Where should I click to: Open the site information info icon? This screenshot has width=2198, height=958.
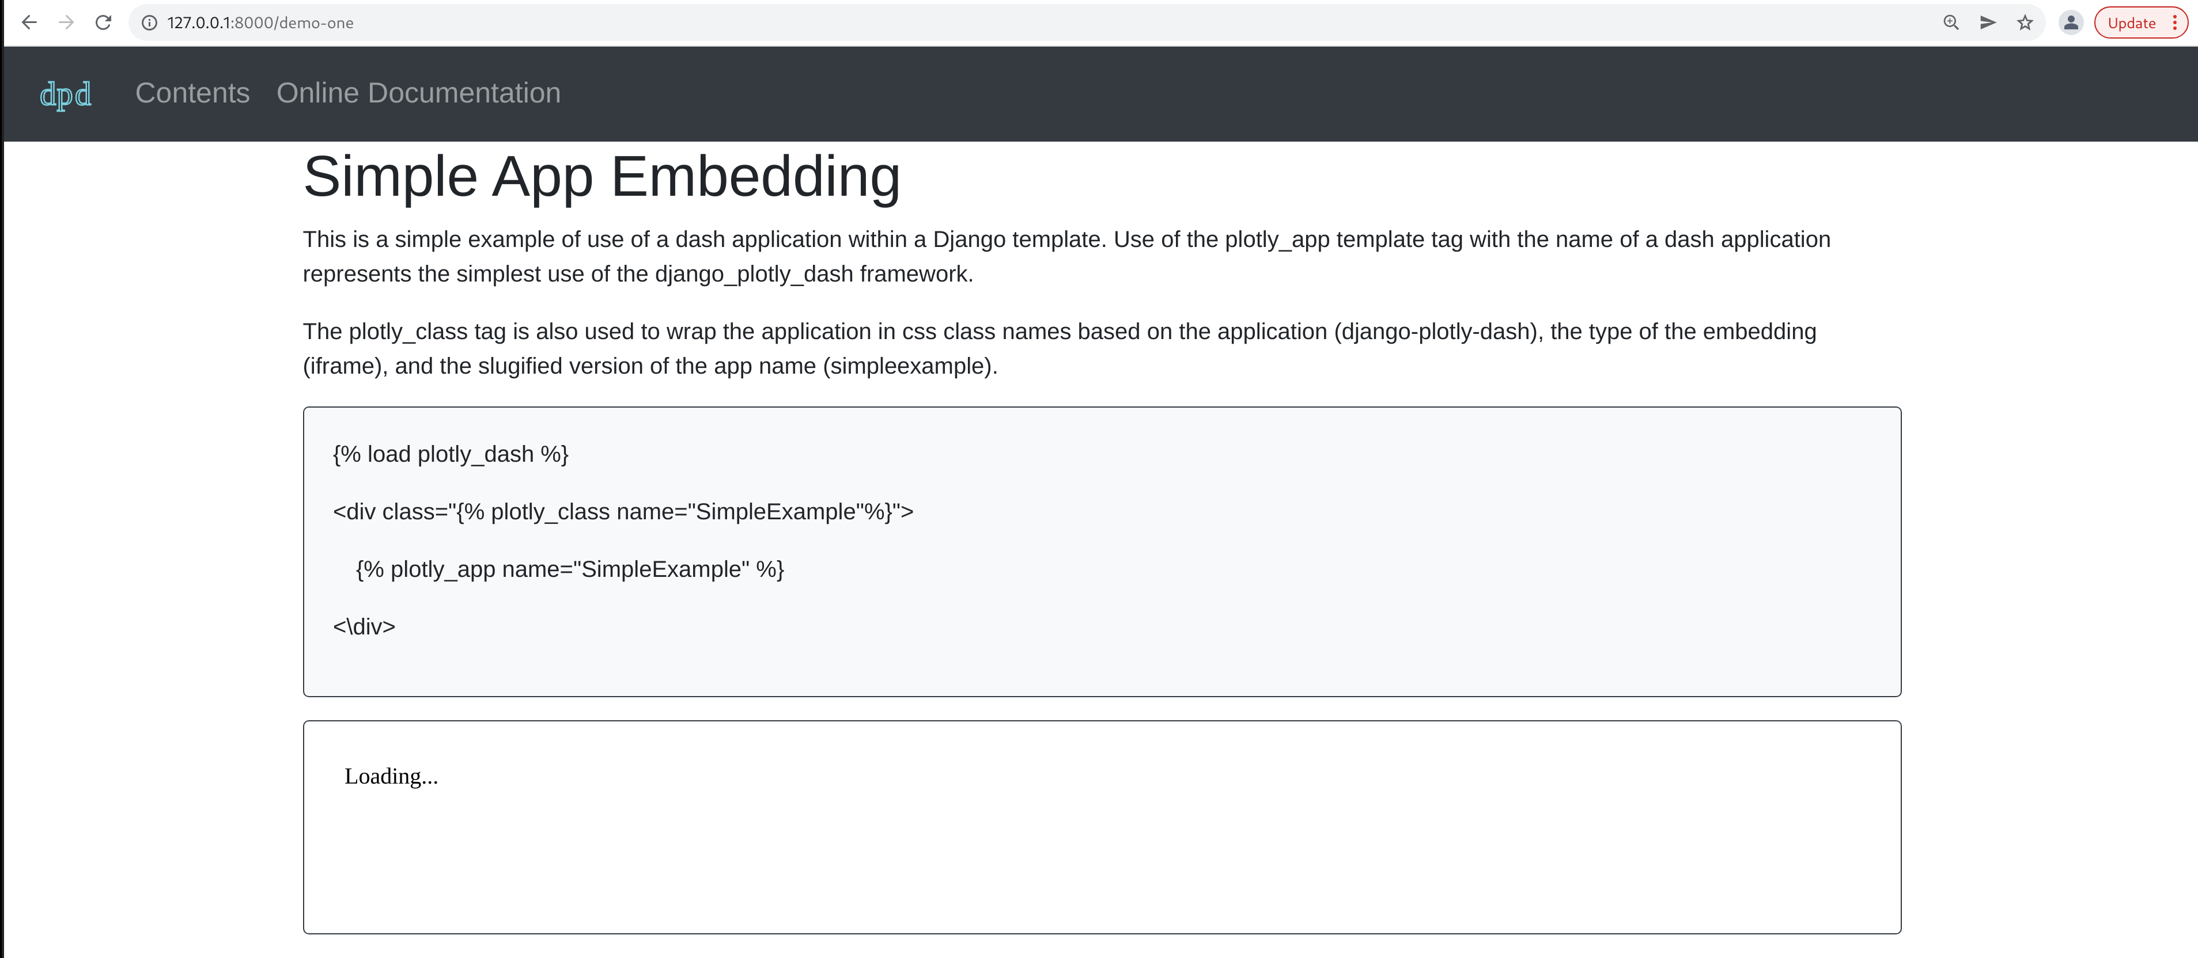point(149,23)
